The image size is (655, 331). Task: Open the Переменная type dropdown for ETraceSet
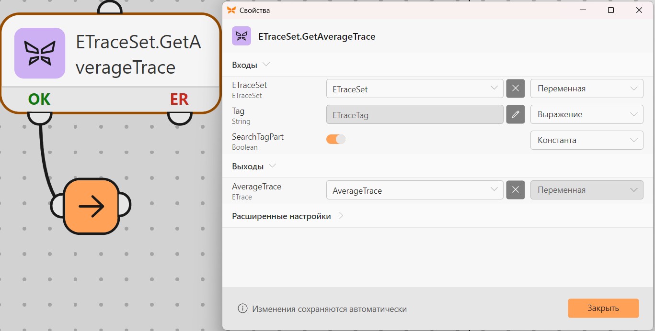pyautogui.click(x=587, y=88)
